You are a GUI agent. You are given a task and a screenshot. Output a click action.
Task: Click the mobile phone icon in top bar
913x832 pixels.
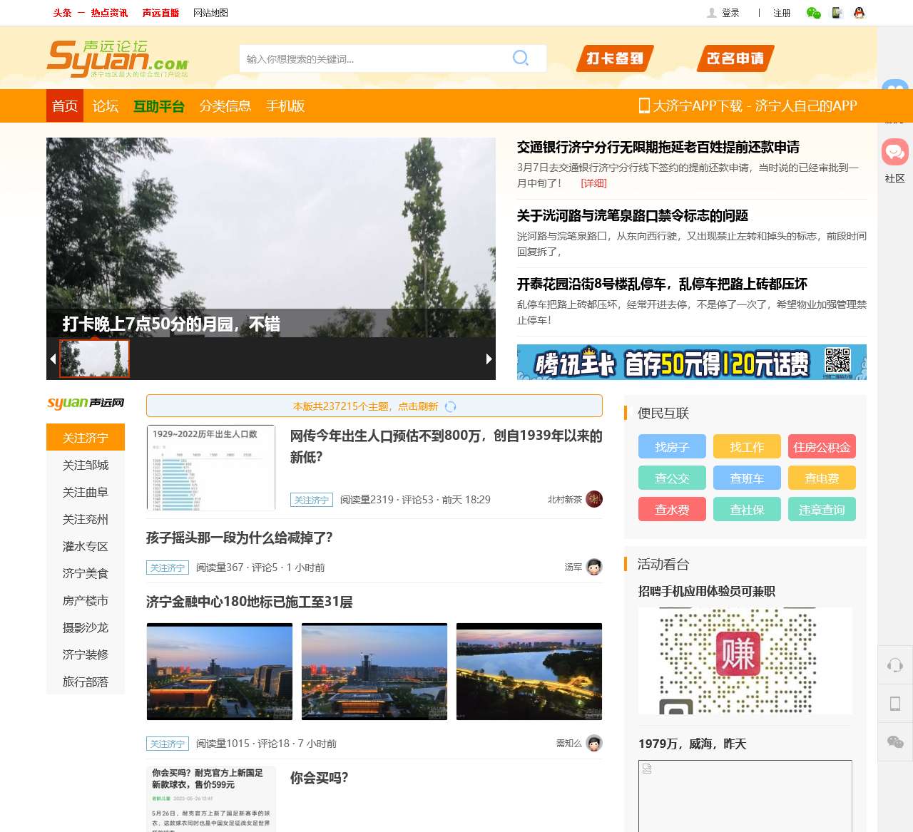click(837, 13)
